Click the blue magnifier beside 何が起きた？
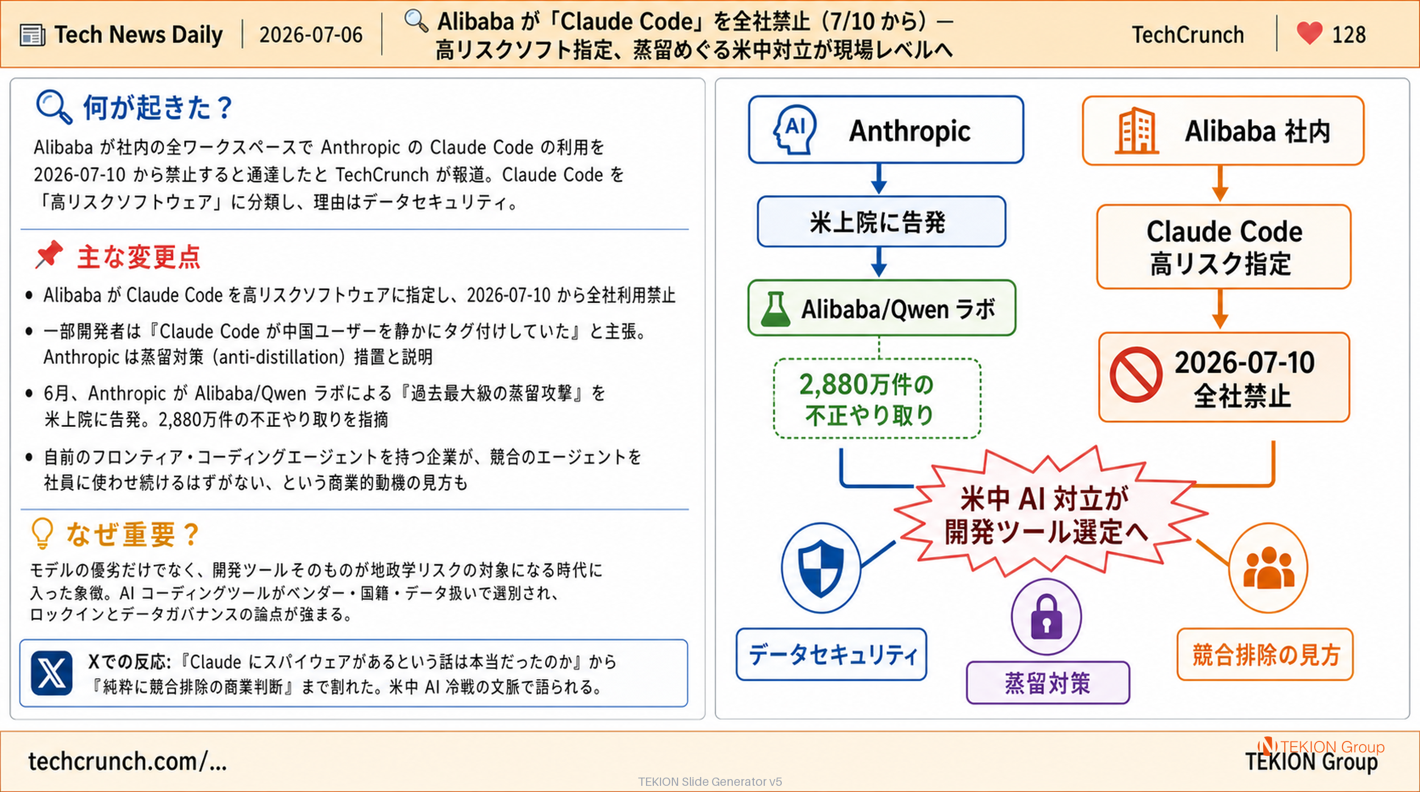Screen dimensions: 1420x792 click(54, 107)
